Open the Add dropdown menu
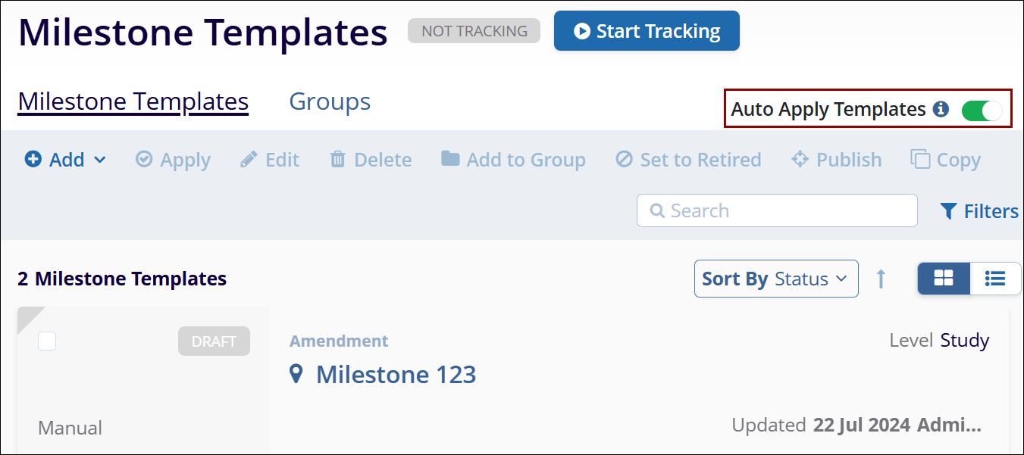The image size is (1024, 455). coord(66,160)
